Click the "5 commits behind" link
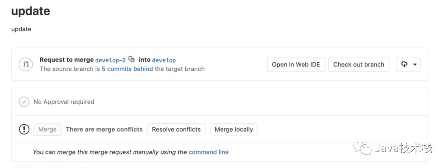 [x=127, y=69]
